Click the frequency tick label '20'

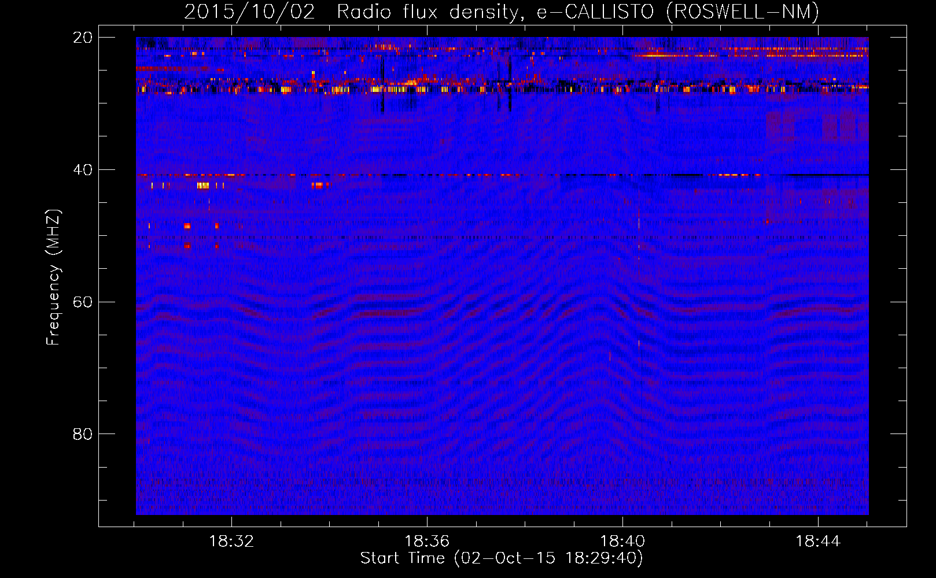[83, 38]
